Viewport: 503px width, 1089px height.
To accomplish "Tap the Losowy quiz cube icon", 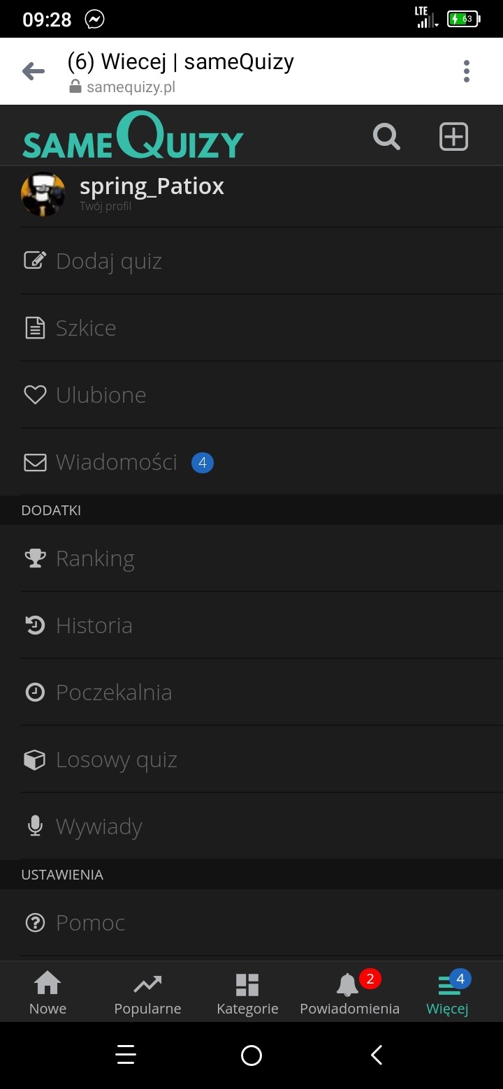I will [35, 760].
